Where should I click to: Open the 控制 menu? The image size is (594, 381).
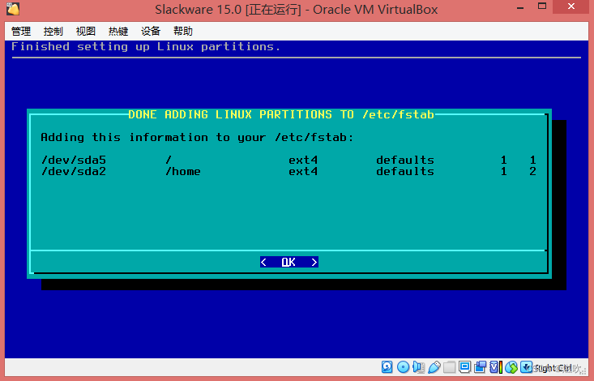point(53,31)
